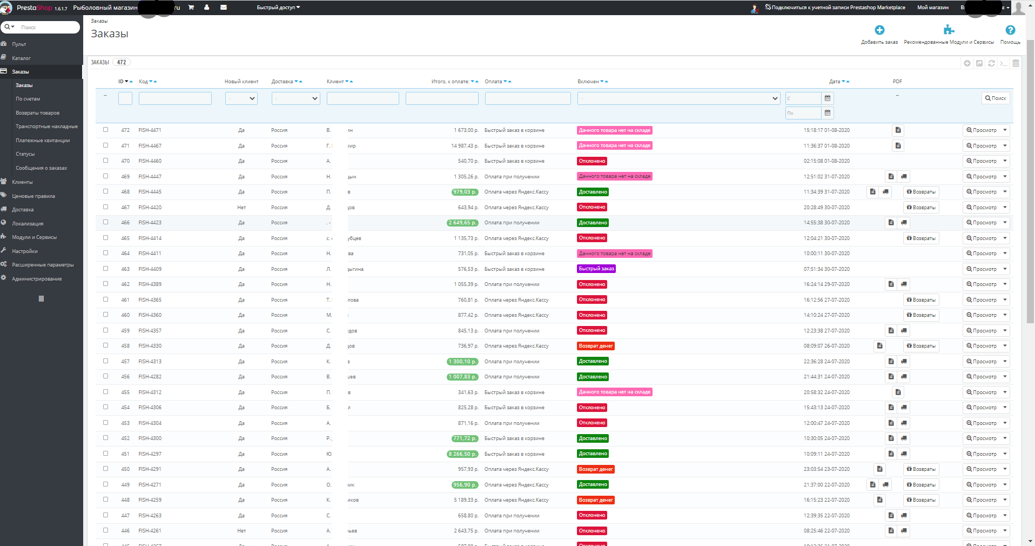Open Каталог in the sidebar menu
Viewport: 1035px width, 546px height.
point(22,58)
